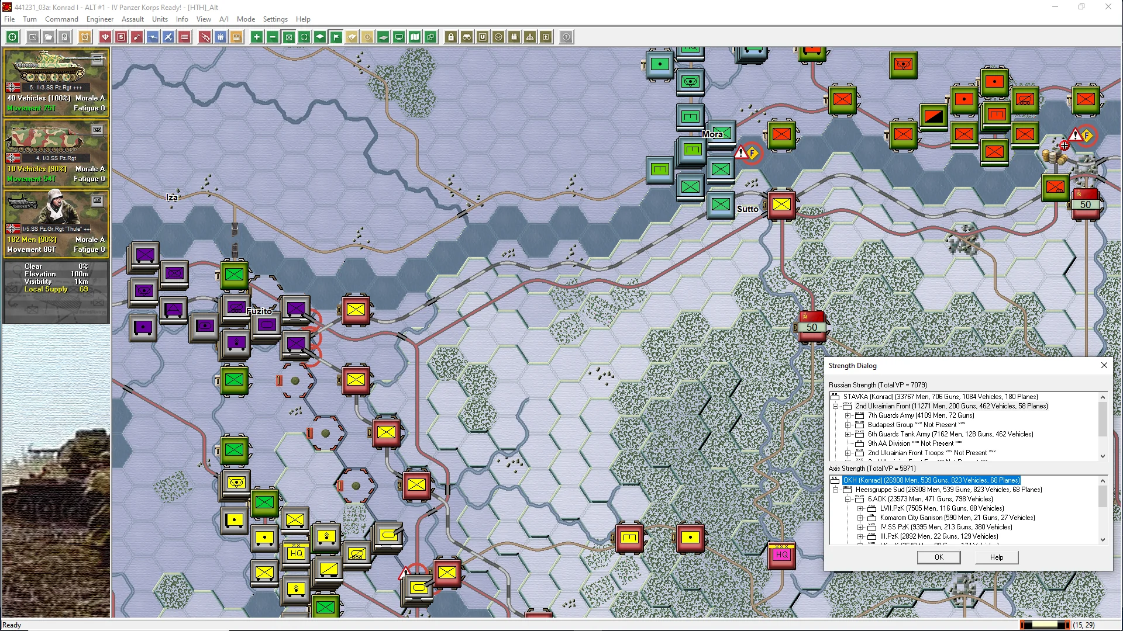Click the green folded map toolbar icon
1123x631 pixels.
(415, 37)
